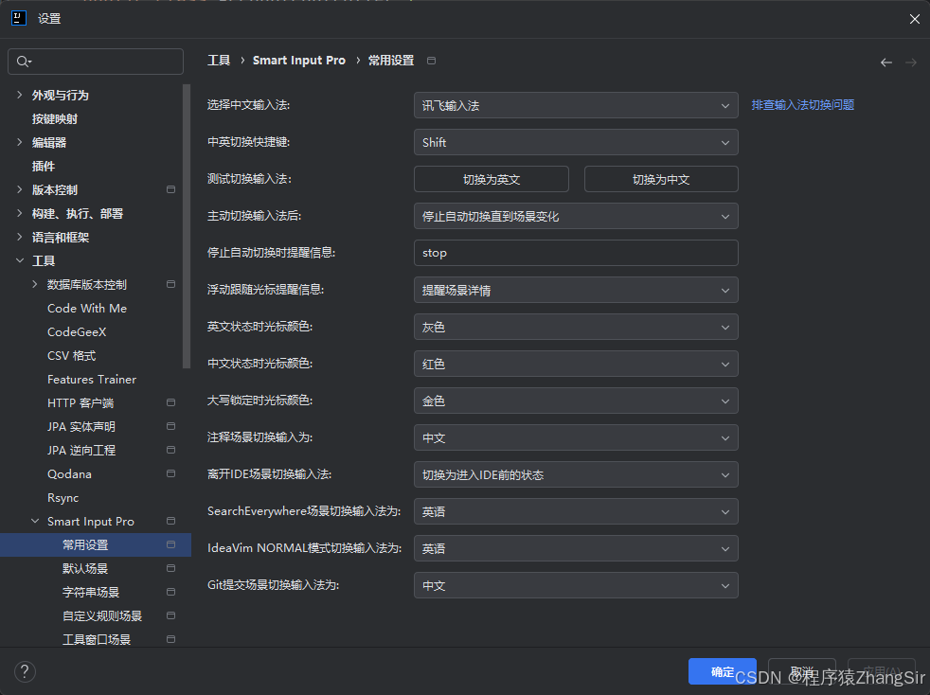Select 字符串场景 under Smart Input Pro
930x695 pixels.
[91, 593]
